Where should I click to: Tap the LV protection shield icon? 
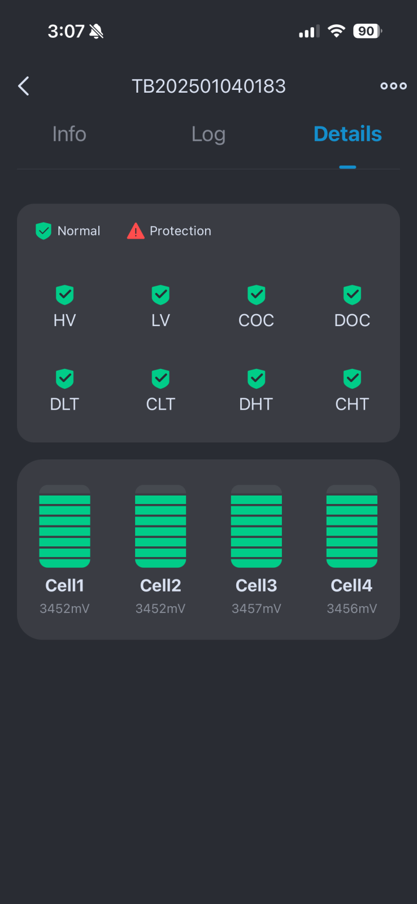[160, 294]
